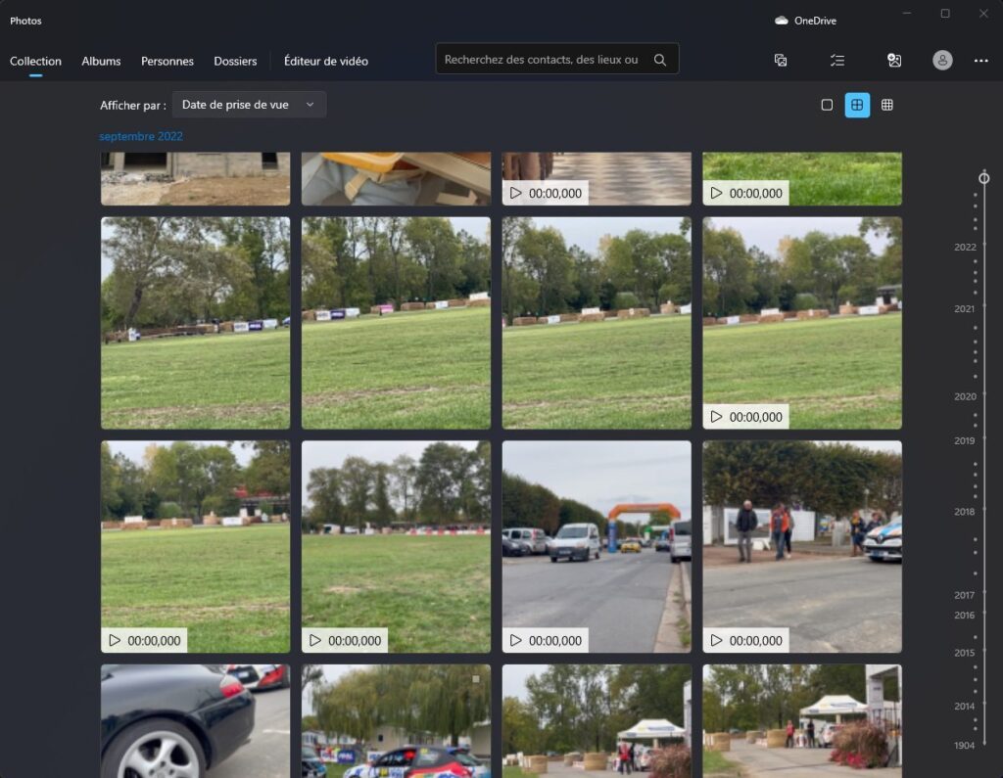Jump to 2022 on the timeline

(x=965, y=248)
